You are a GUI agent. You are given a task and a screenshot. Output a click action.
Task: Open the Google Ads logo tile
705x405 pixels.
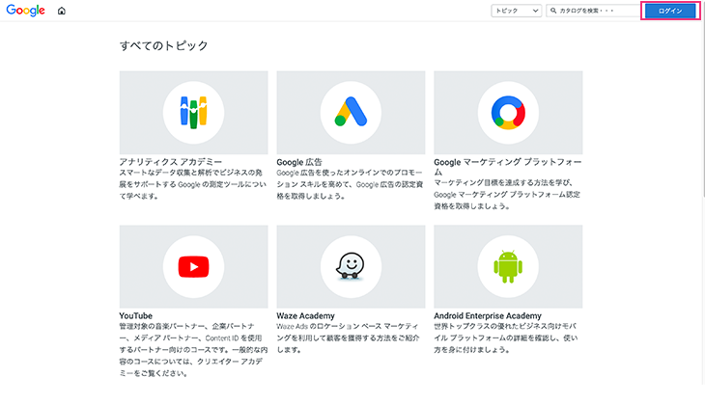click(351, 112)
